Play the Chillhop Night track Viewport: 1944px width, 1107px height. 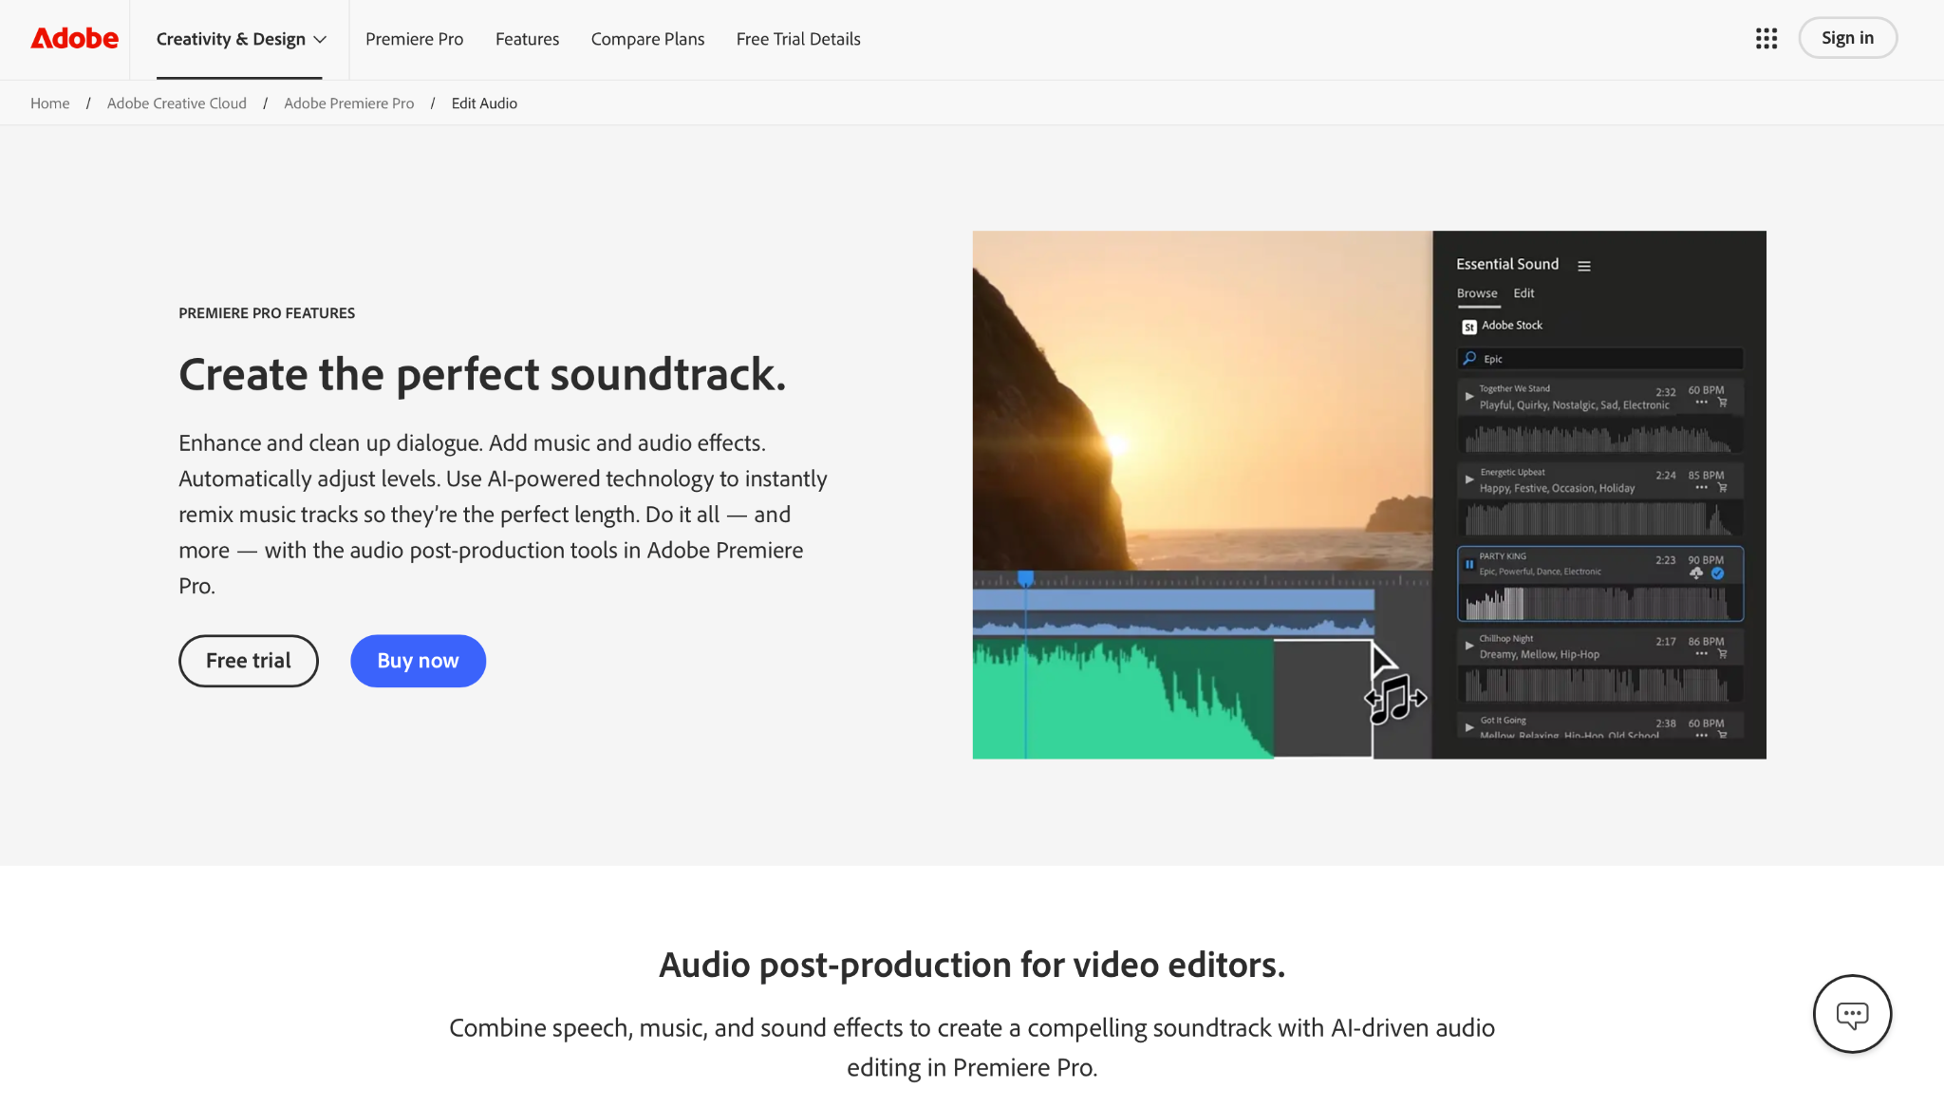1469,646
